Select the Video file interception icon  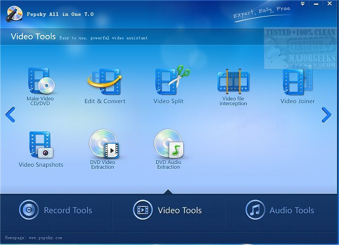pyautogui.click(x=233, y=81)
